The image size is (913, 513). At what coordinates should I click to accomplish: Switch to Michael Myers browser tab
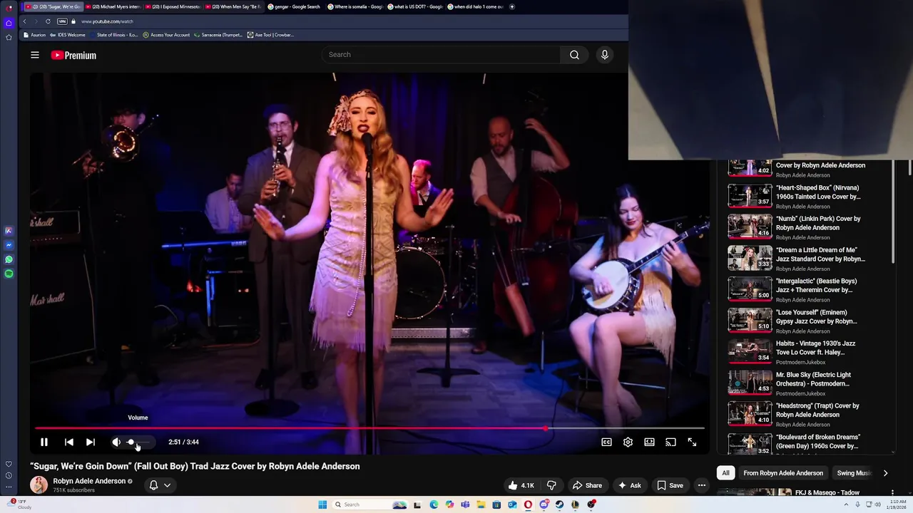[x=114, y=6]
